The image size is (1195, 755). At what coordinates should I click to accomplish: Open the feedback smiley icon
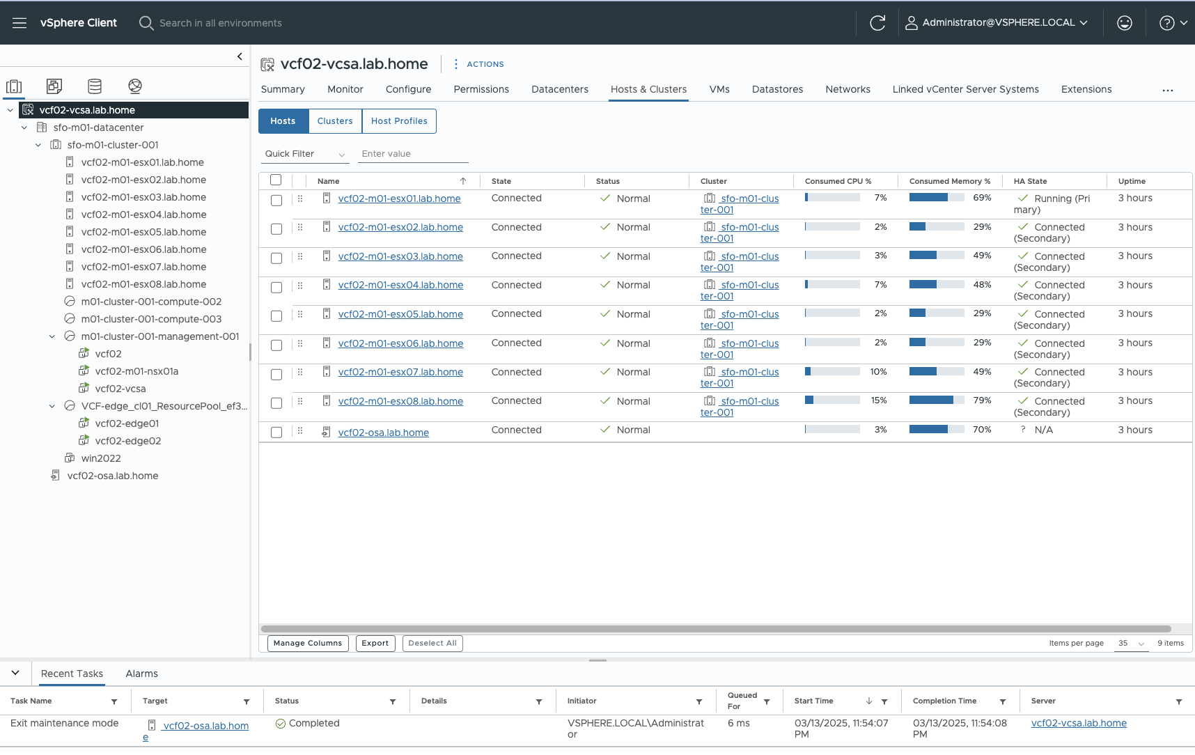(x=1125, y=22)
